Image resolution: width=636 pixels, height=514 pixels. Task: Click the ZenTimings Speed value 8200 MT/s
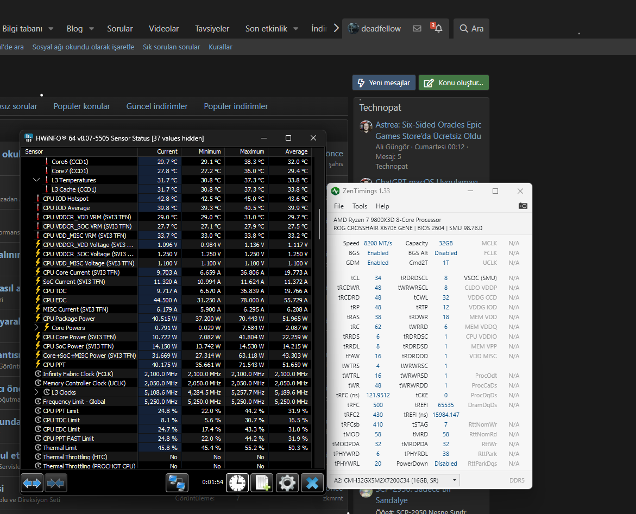tap(377, 243)
